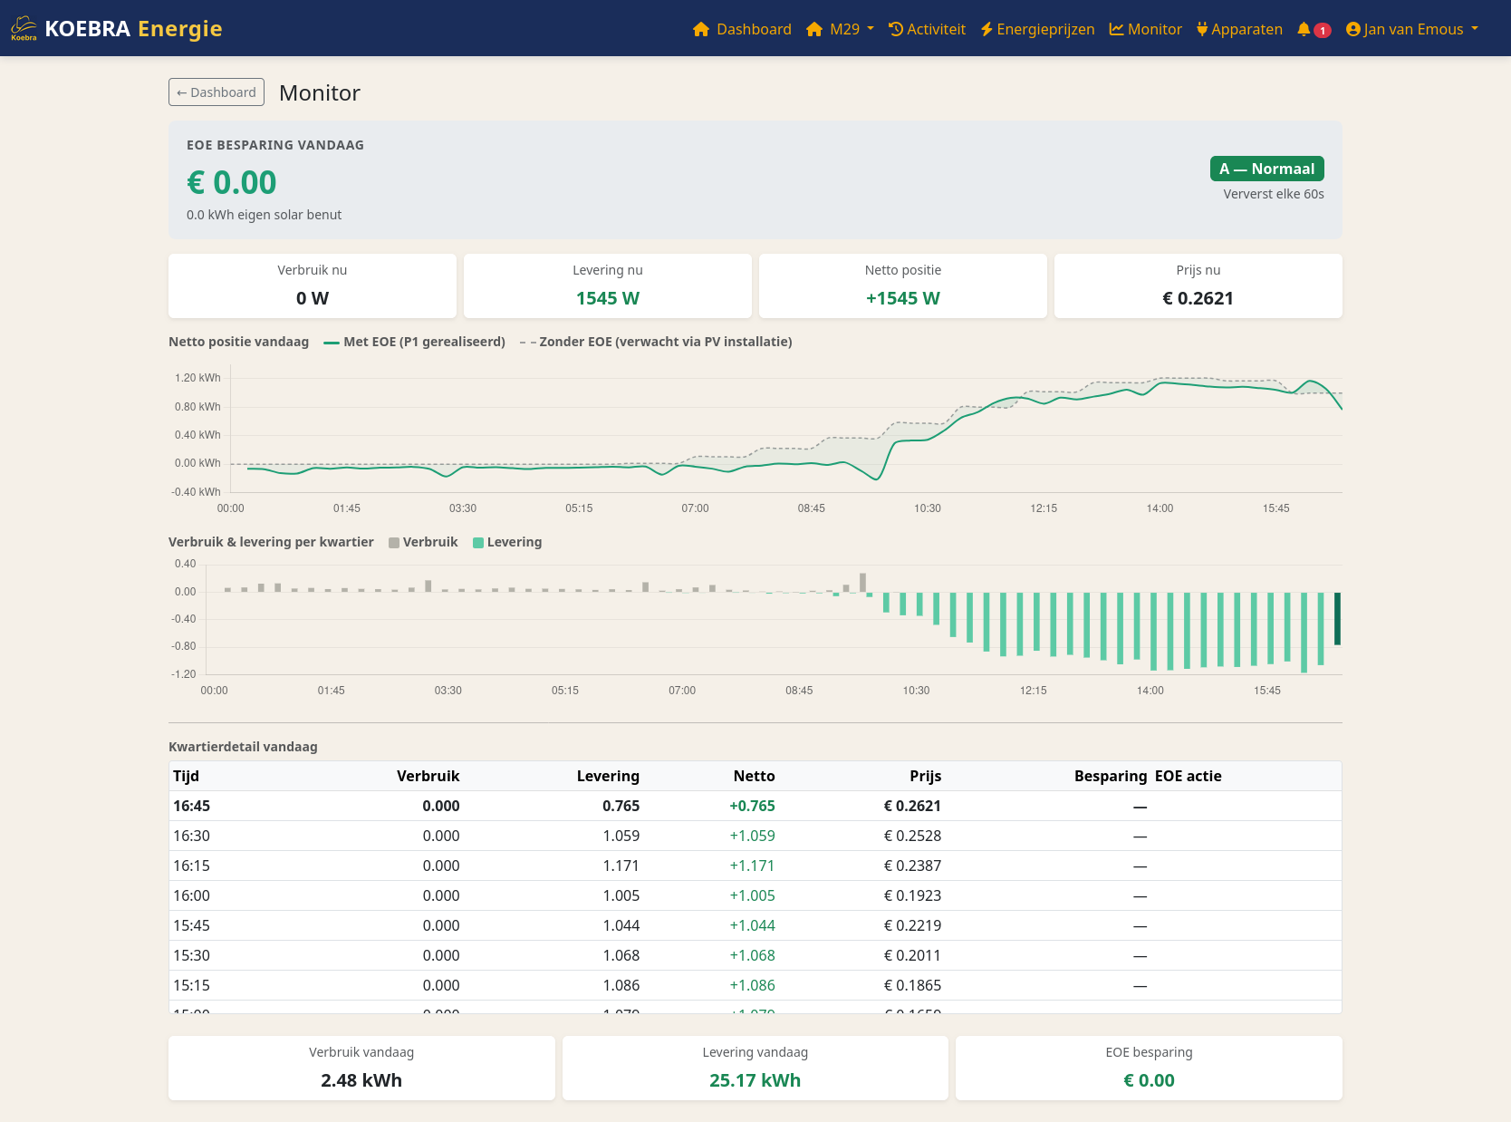Click the house icon next to Dashboard
The image size is (1511, 1122).
701,29
